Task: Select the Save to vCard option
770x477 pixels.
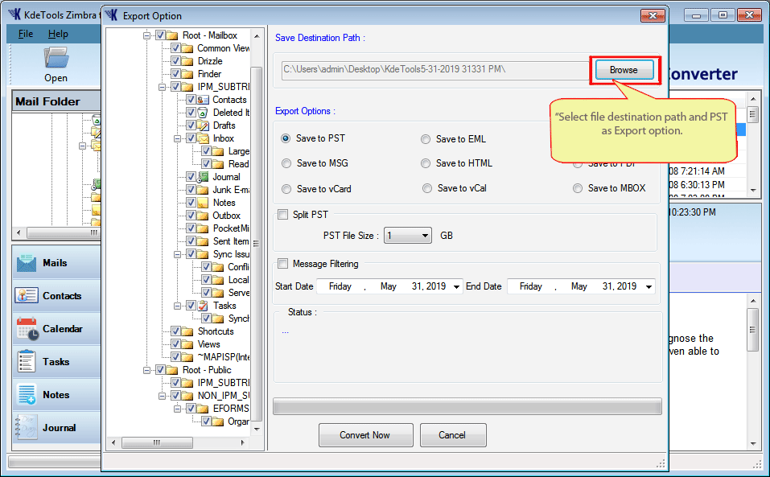Action: click(x=286, y=189)
